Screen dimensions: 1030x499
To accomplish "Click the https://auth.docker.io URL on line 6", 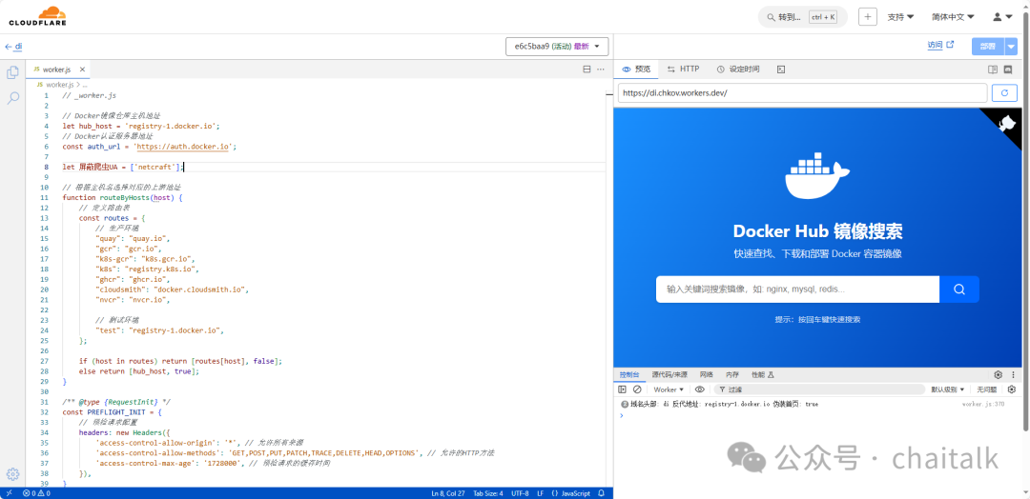I will coord(183,147).
